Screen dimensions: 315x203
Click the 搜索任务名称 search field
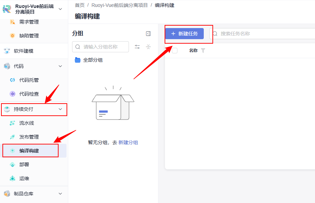pyautogui.click(x=262, y=34)
